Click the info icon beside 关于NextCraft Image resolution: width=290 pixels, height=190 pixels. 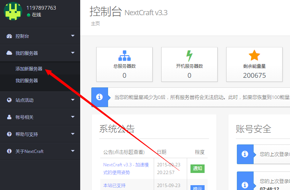click(9, 151)
